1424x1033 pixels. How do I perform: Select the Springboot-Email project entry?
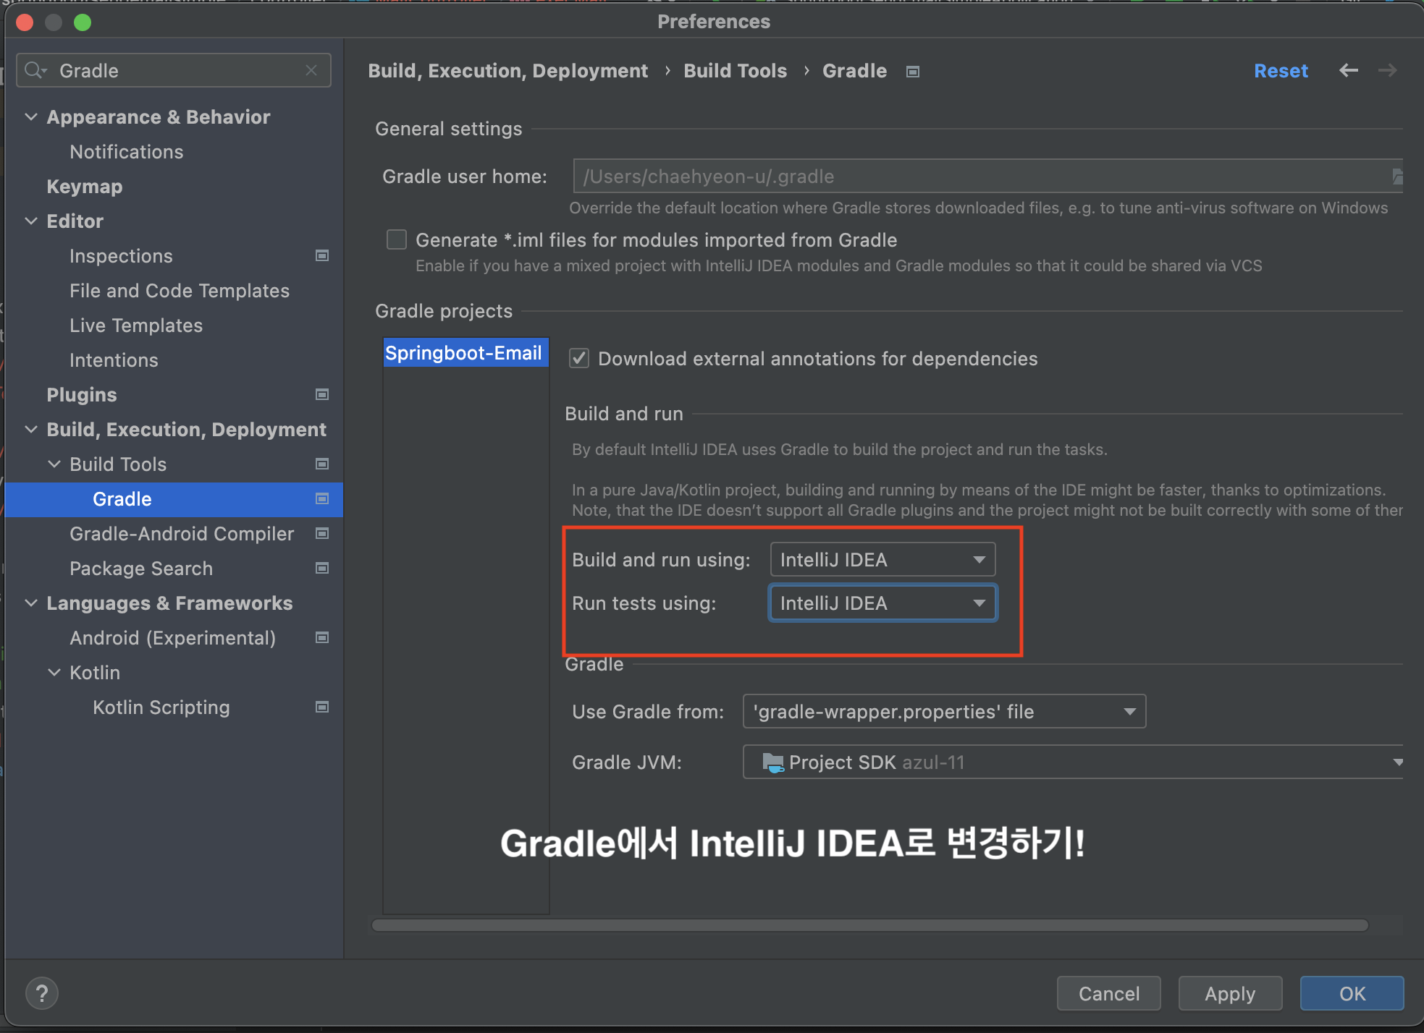pyautogui.click(x=465, y=353)
